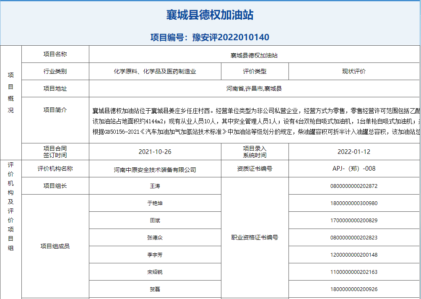The height and width of the screenshot is (299, 421).
Task: Click the 资质证书编号 label cell
Action: click(255, 169)
